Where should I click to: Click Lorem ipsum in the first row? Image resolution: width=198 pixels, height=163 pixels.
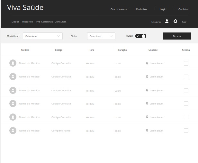click(157, 63)
